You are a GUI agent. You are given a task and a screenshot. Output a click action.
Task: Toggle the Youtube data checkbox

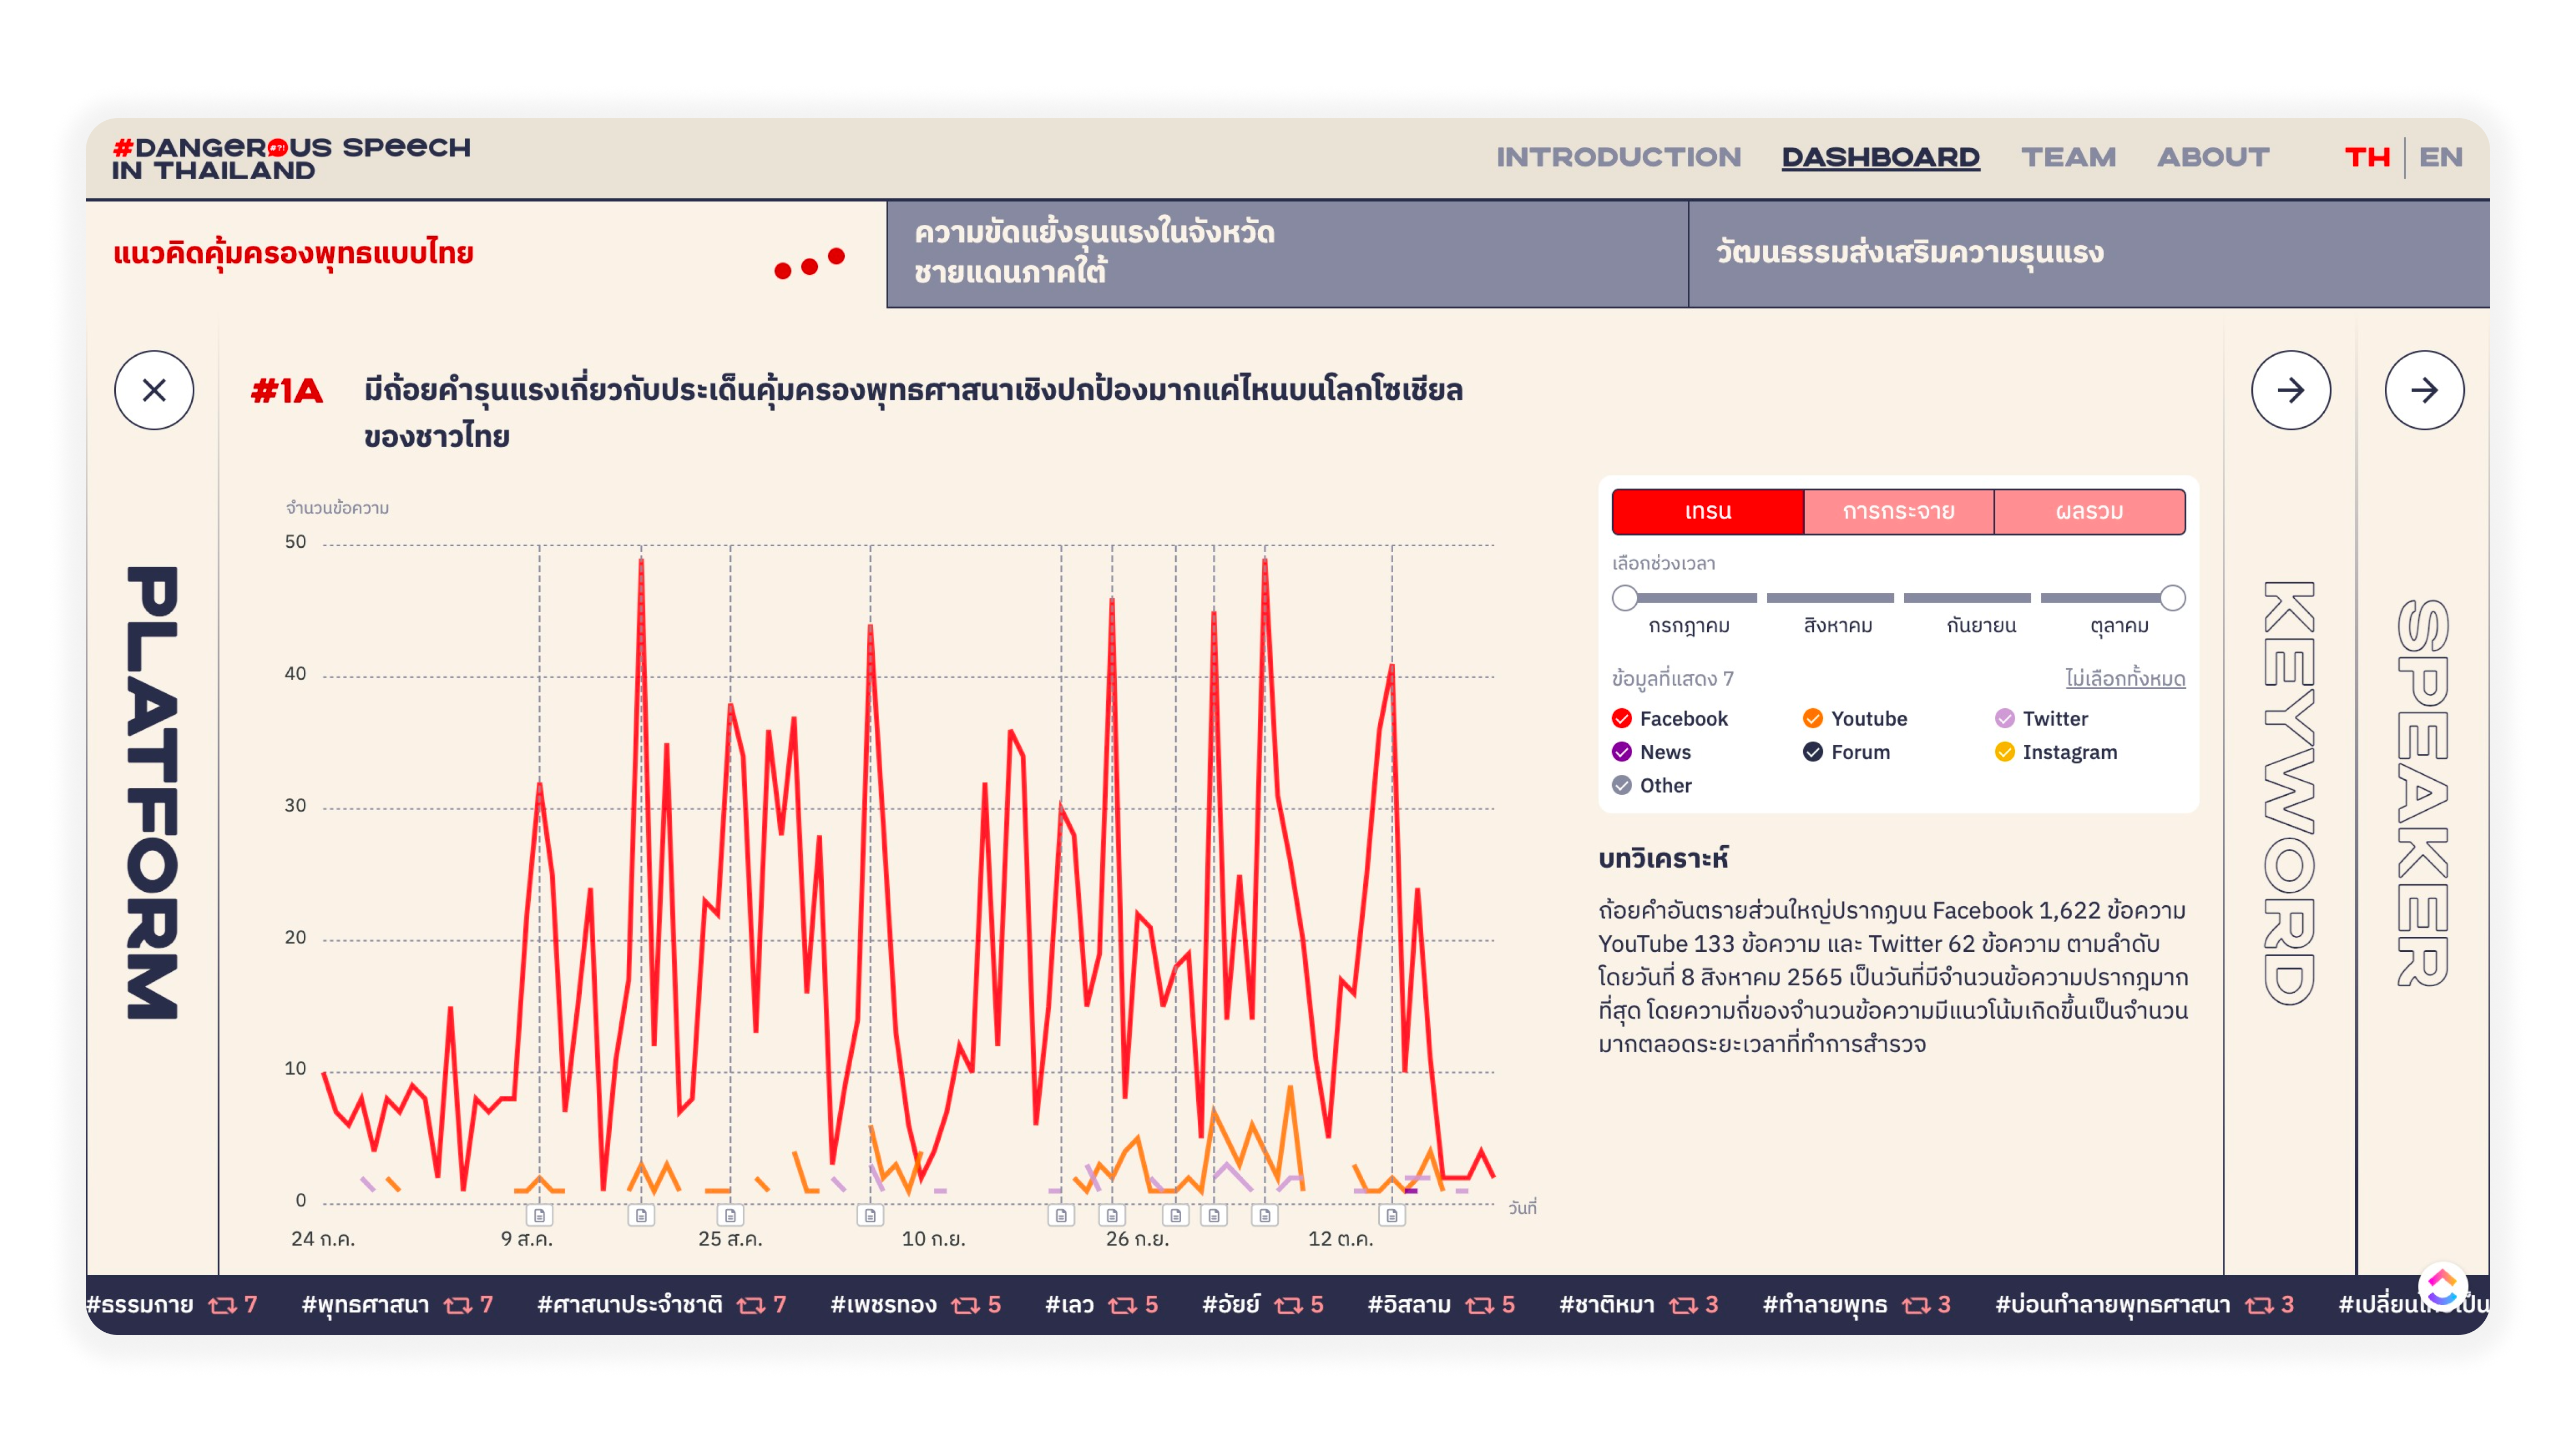(x=1812, y=718)
